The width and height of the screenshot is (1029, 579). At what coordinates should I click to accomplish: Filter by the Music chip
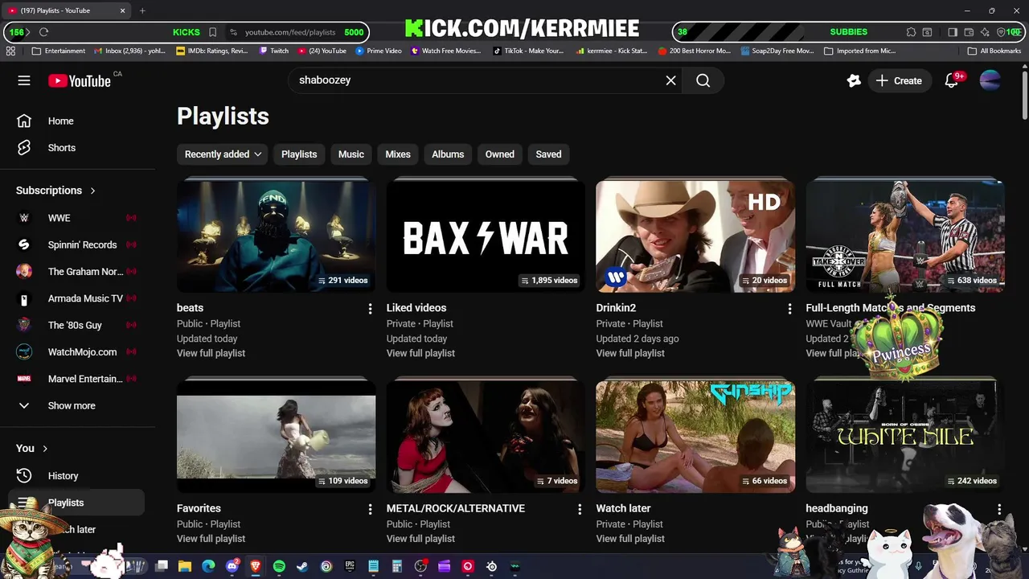tap(351, 154)
